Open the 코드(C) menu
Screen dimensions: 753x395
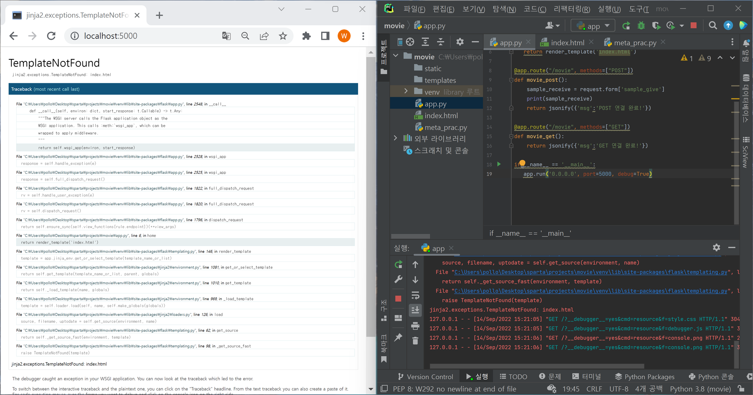tap(535, 9)
